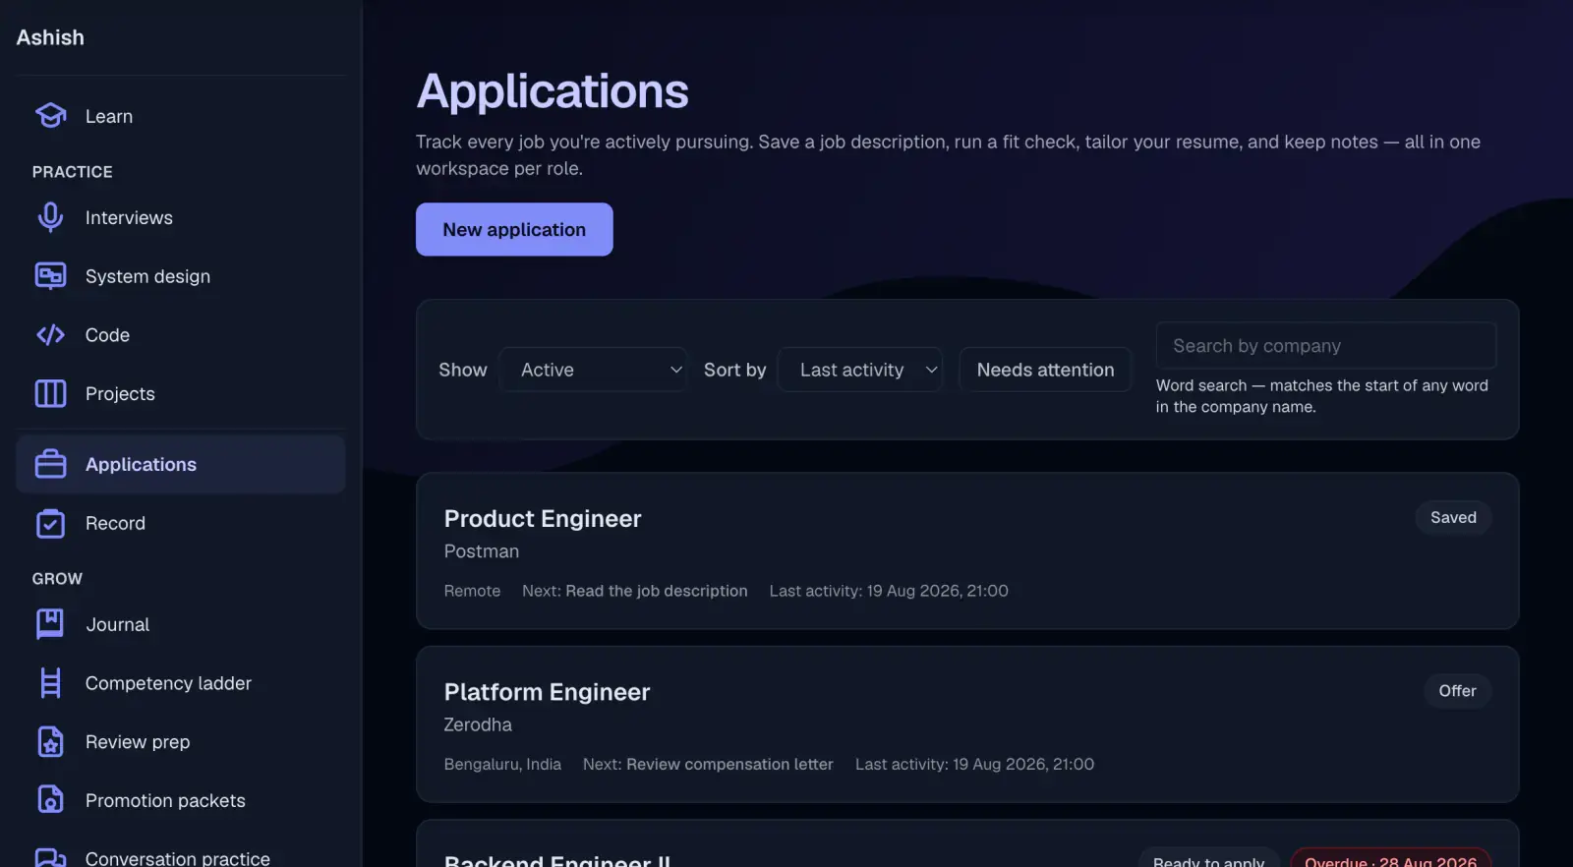Open the Record page
The height and width of the screenshot is (867, 1573).
click(x=181, y=523)
